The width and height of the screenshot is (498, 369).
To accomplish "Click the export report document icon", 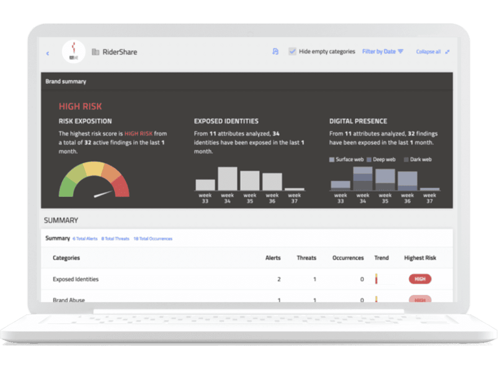I will pyautogui.click(x=275, y=52).
